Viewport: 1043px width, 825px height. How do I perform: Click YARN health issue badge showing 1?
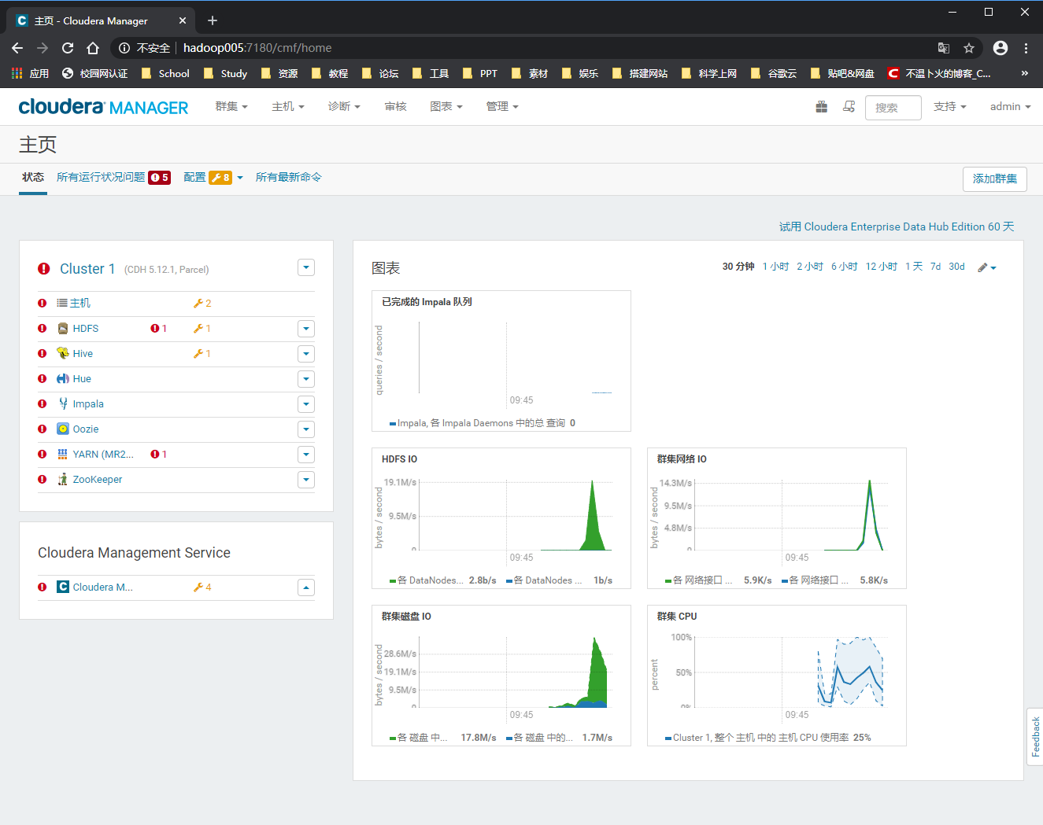(x=158, y=455)
